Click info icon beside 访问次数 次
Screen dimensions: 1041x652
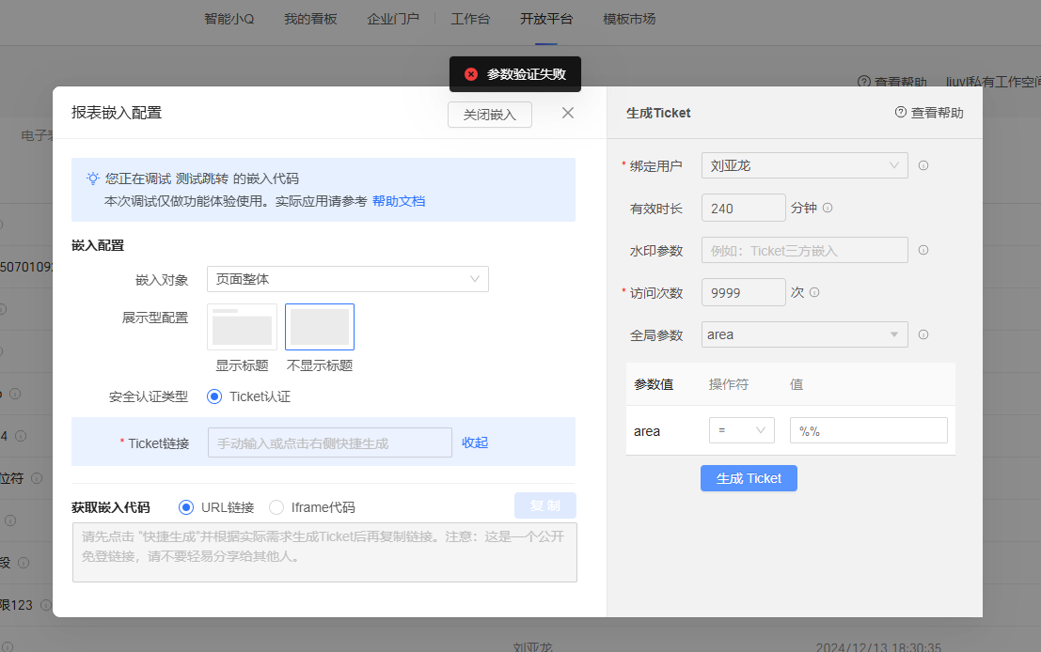(814, 292)
